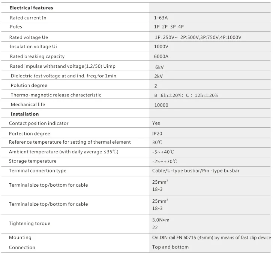
Task: Select the Insulation voltage Ui value 1000V
Action: pyautogui.click(x=161, y=46)
